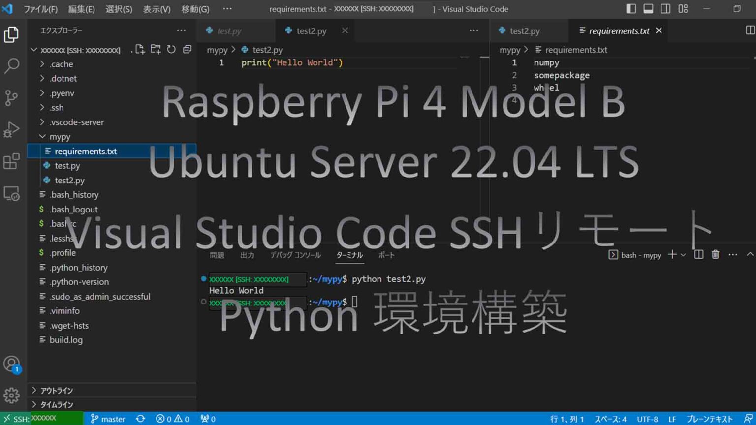Toggle the primary sidebar visibility
The width and height of the screenshot is (756, 425).
point(630,8)
